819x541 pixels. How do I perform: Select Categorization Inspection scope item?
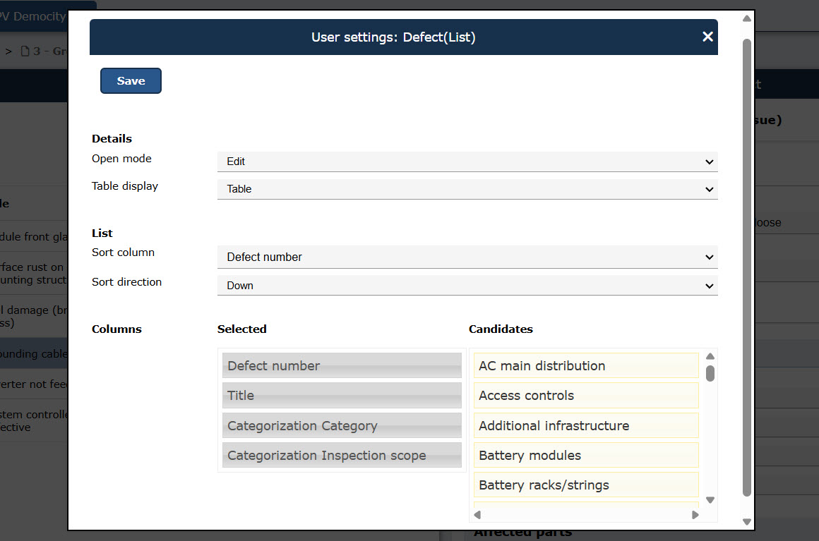click(342, 456)
